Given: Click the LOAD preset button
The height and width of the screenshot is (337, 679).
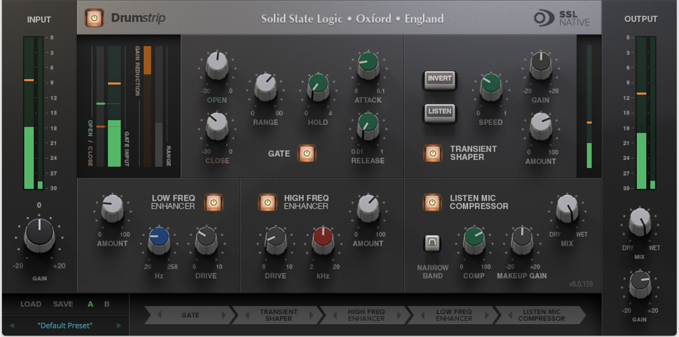Looking at the screenshot, I should coord(31,304).
